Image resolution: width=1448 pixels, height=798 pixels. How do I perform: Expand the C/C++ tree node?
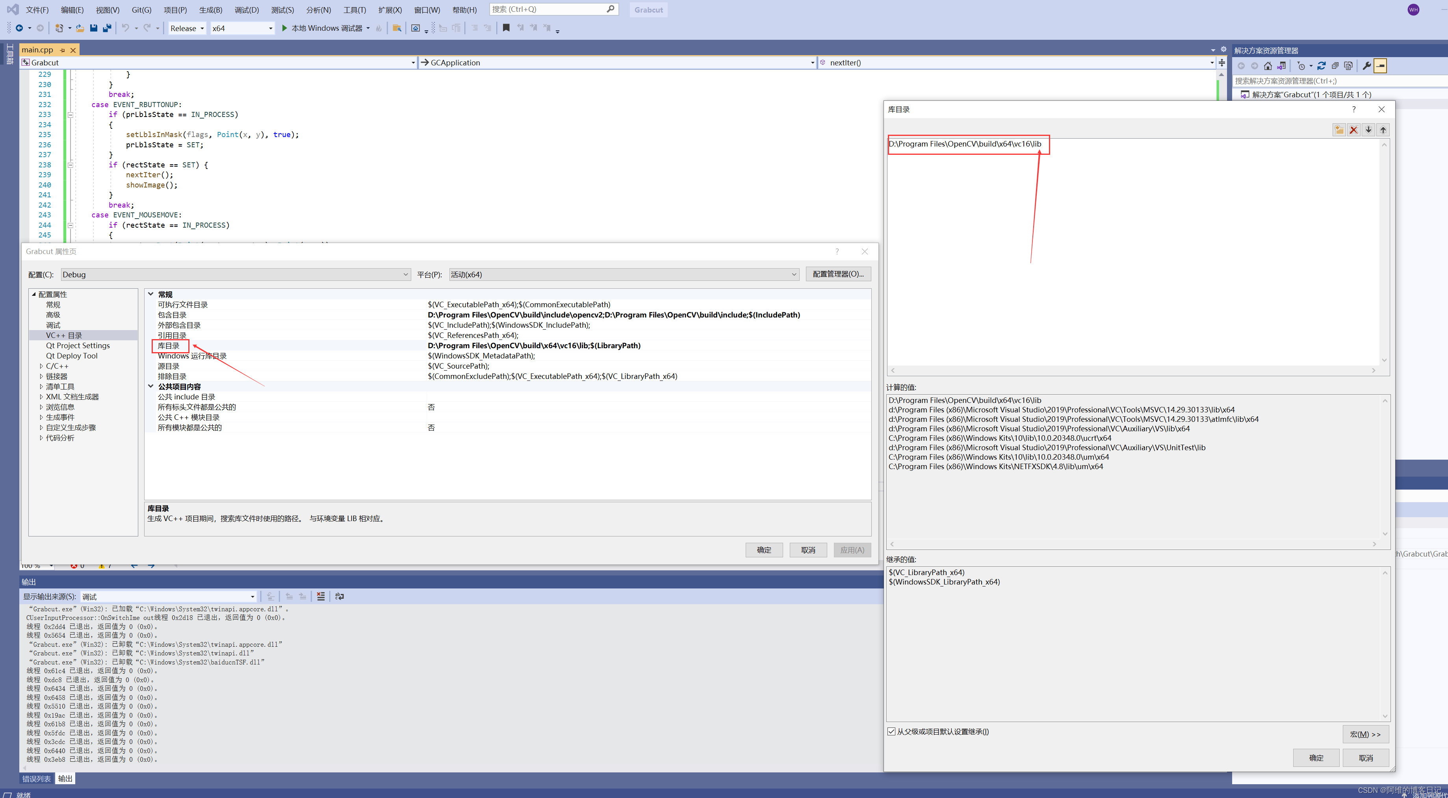point(41,366)
